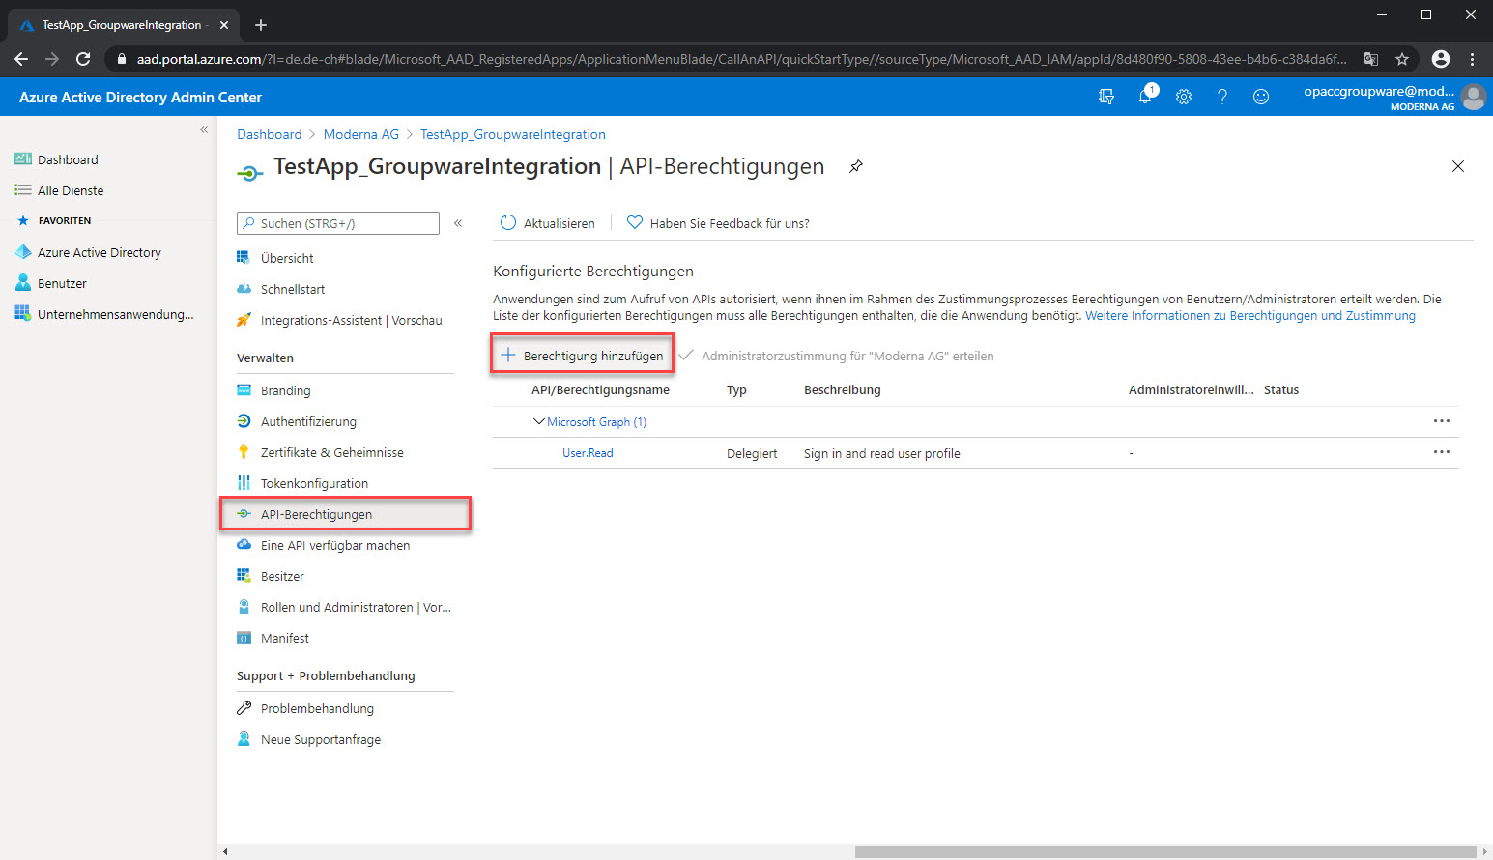Image resolution: width=1493 pixels, height=860 pixels.
Task: Open the Cloud Shell directory filter icon
Action: click(x=1106, y=97)
